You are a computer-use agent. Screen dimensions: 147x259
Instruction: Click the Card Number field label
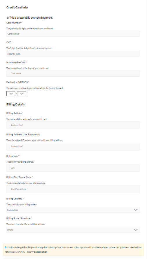(x=14, y=23)
